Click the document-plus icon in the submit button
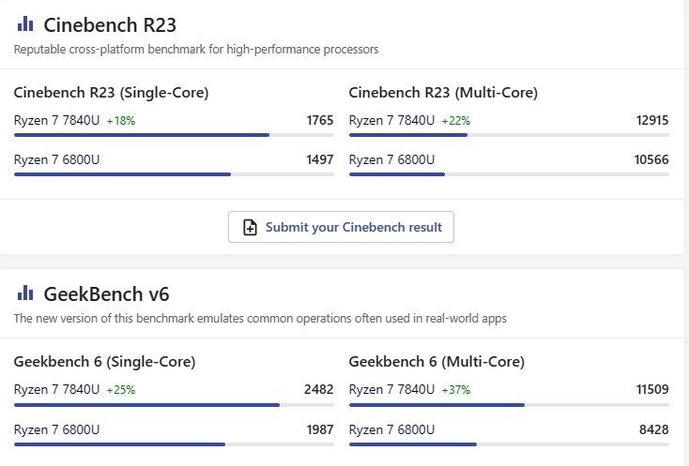 tap(250, 227)
